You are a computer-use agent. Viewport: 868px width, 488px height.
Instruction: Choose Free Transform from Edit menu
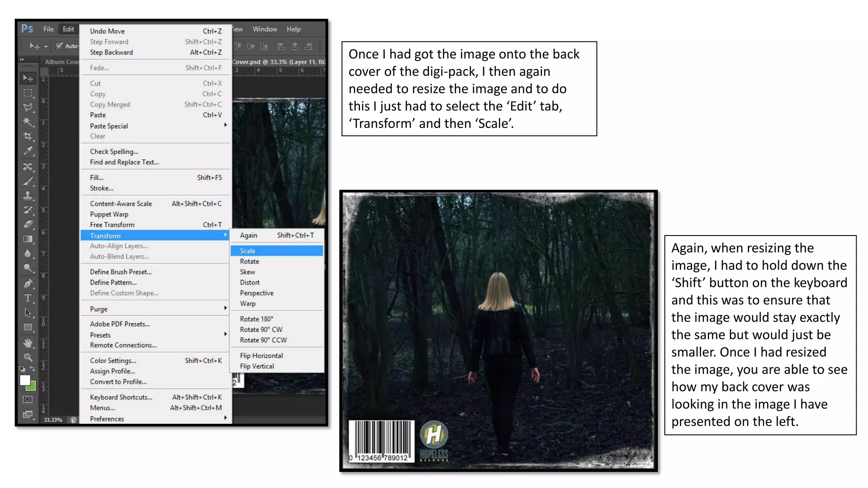(x=155, y=225)
